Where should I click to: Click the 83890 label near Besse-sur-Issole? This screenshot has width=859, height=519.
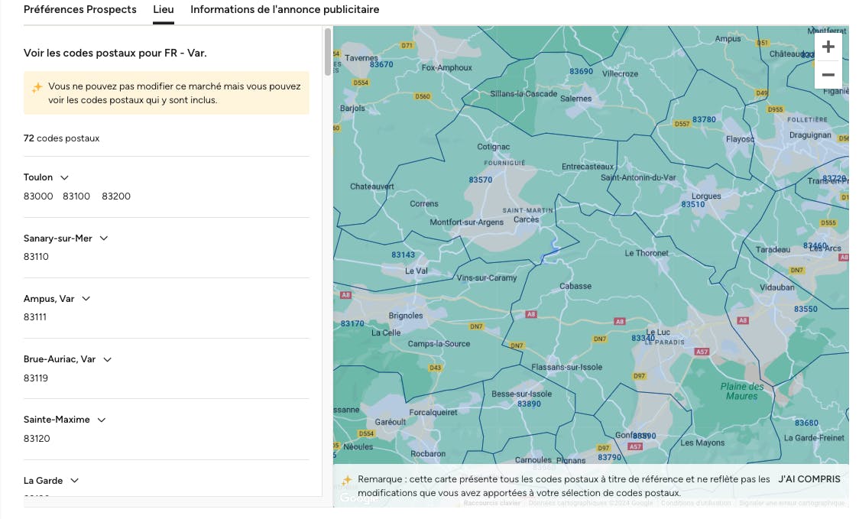point(529,404)
